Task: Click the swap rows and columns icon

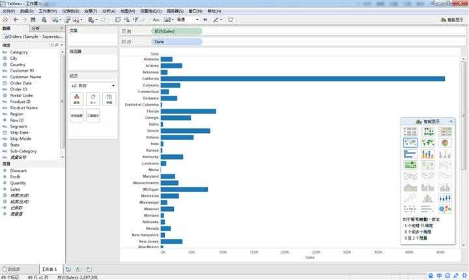Action: (x=118, y=20)
